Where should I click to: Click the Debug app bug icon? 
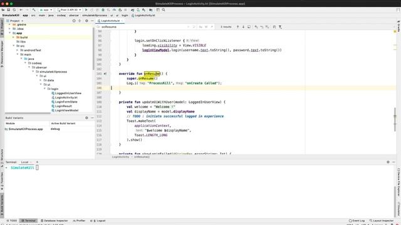(103, 10)
